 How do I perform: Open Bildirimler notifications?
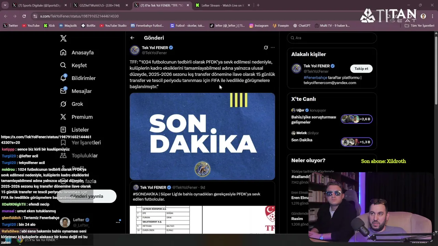pos(78,78)
